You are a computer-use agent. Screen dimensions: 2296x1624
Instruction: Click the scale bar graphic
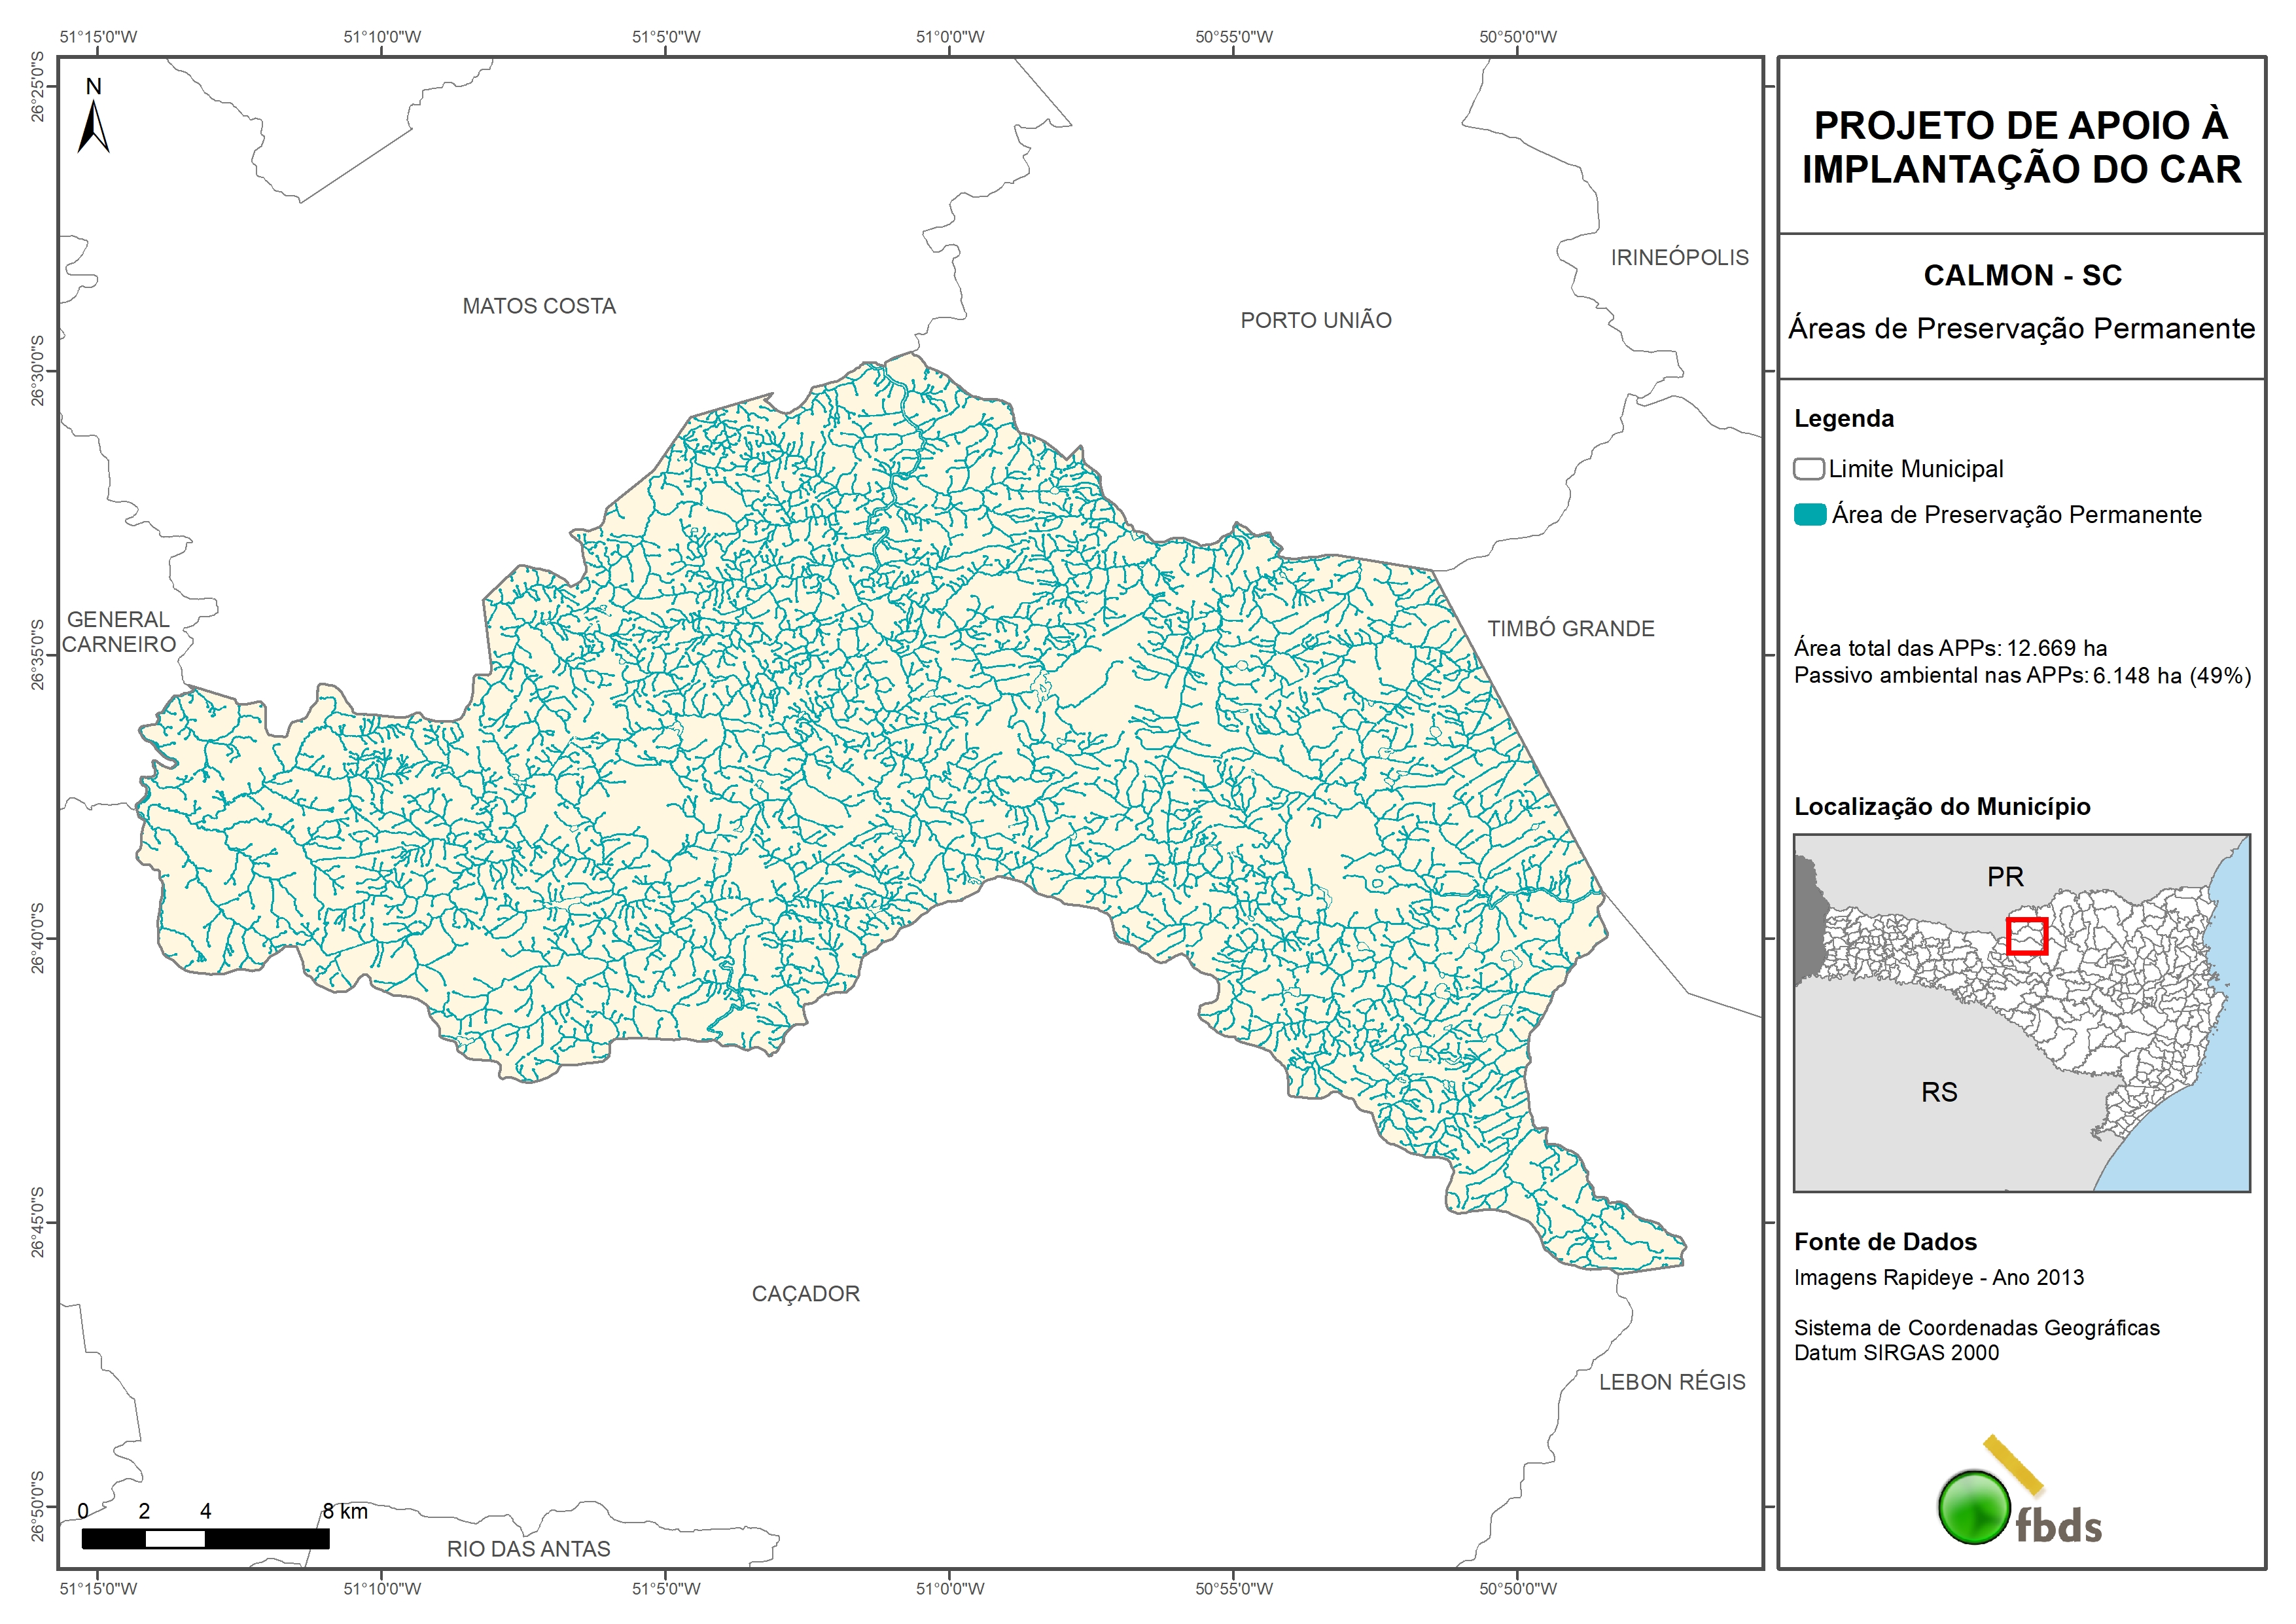[x=205, y=1538]
